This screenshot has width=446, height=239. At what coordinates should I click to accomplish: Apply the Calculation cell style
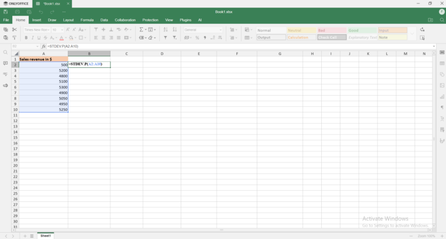point(301,38)
